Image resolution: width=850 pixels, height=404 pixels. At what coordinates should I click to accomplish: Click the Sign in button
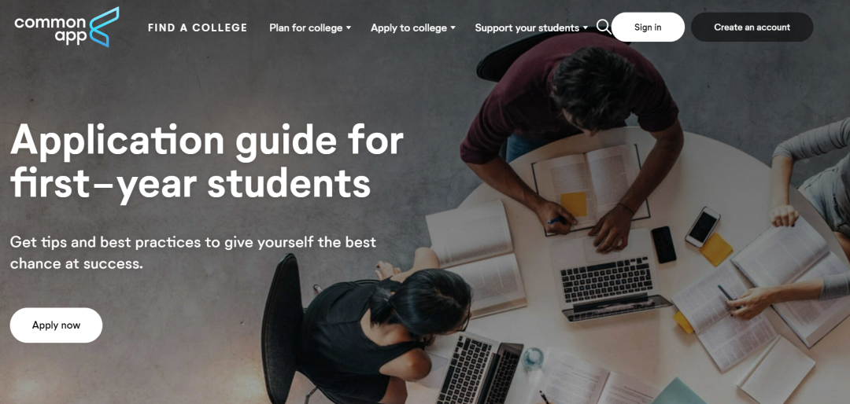coord(648,27)
